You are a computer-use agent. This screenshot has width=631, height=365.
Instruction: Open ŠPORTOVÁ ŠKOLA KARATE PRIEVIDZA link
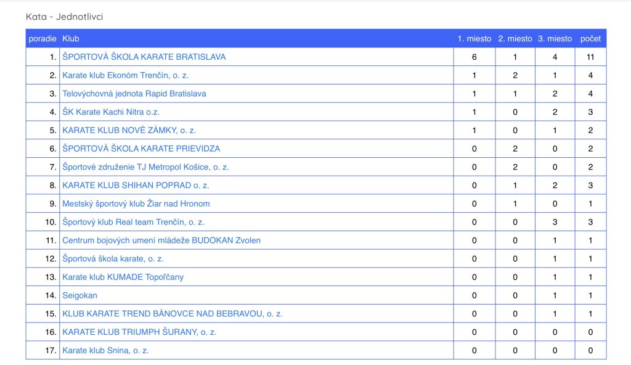click(x=141, y=149)
